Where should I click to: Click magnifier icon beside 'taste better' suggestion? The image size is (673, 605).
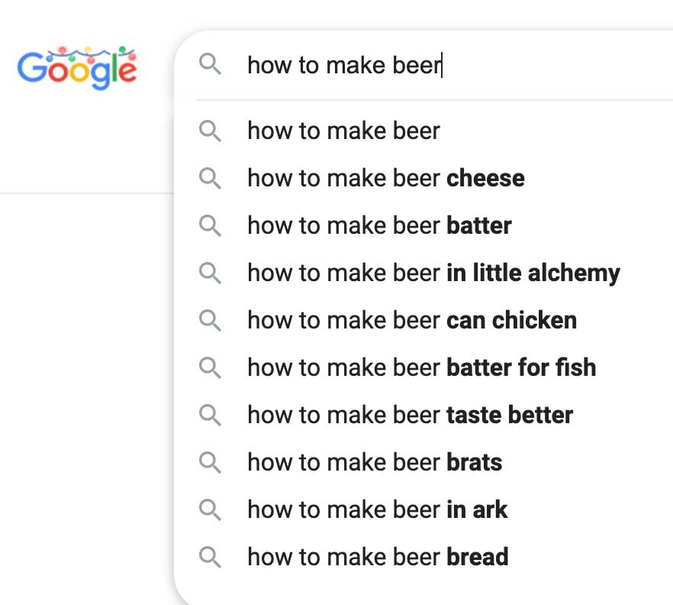click(x=210, y=415)
